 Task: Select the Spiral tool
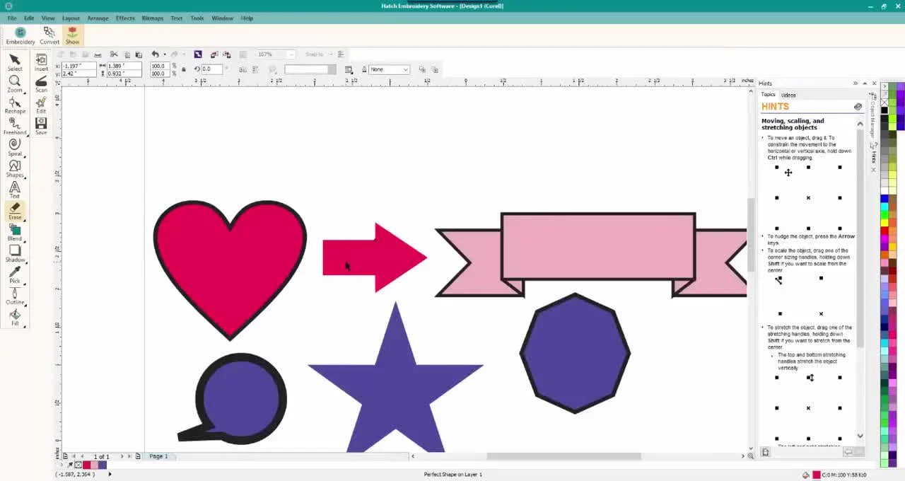[x=15, y=148]
